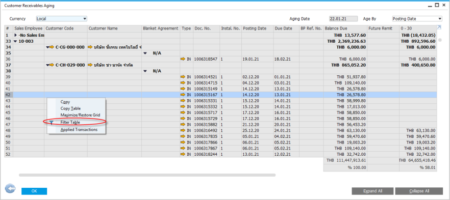This screenshot has height=200, width=450.
Task: Open link arrow for document 1006315332
Action: [x=183, y=107]
